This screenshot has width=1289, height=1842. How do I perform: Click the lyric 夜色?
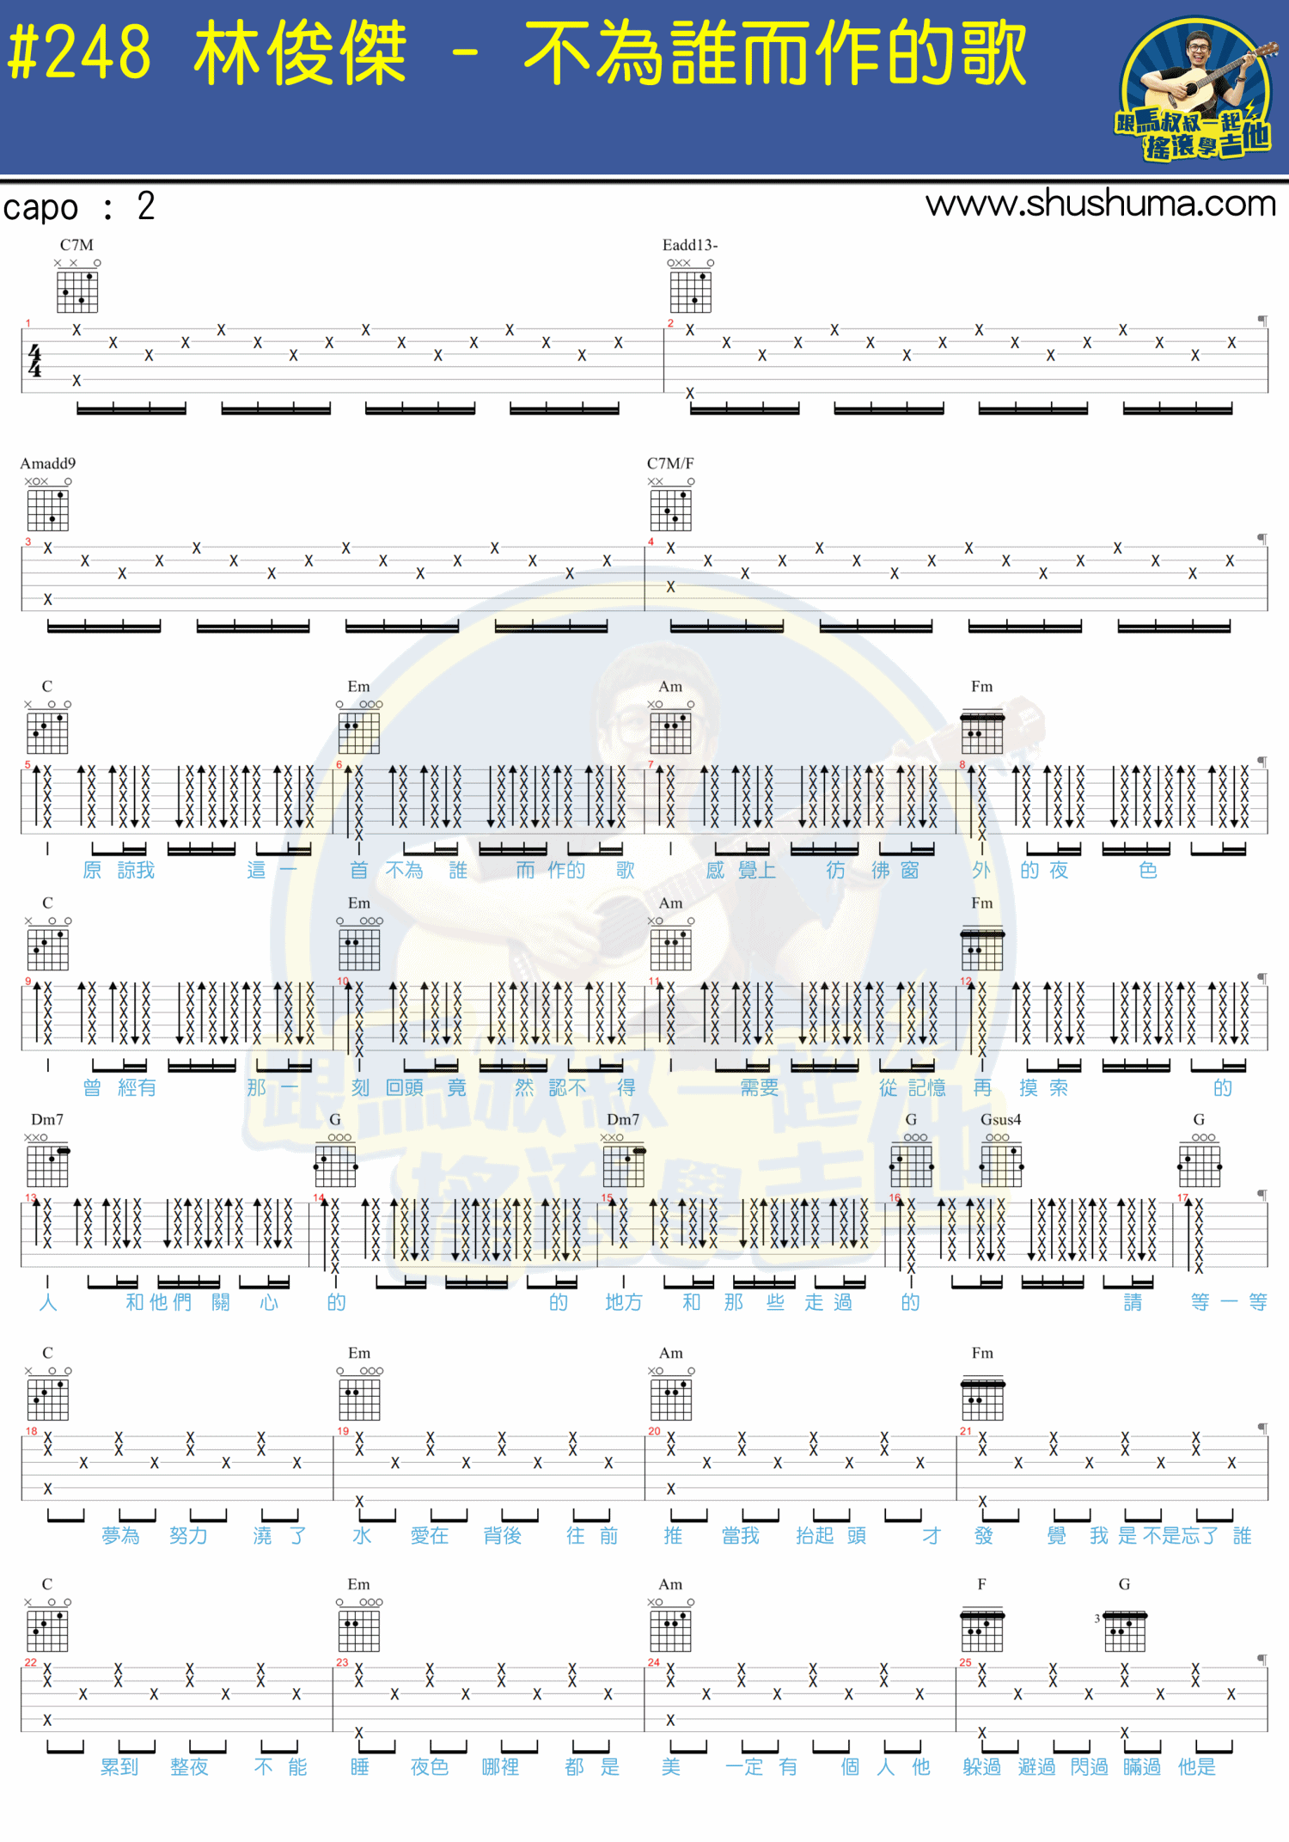click(430, 1766)
